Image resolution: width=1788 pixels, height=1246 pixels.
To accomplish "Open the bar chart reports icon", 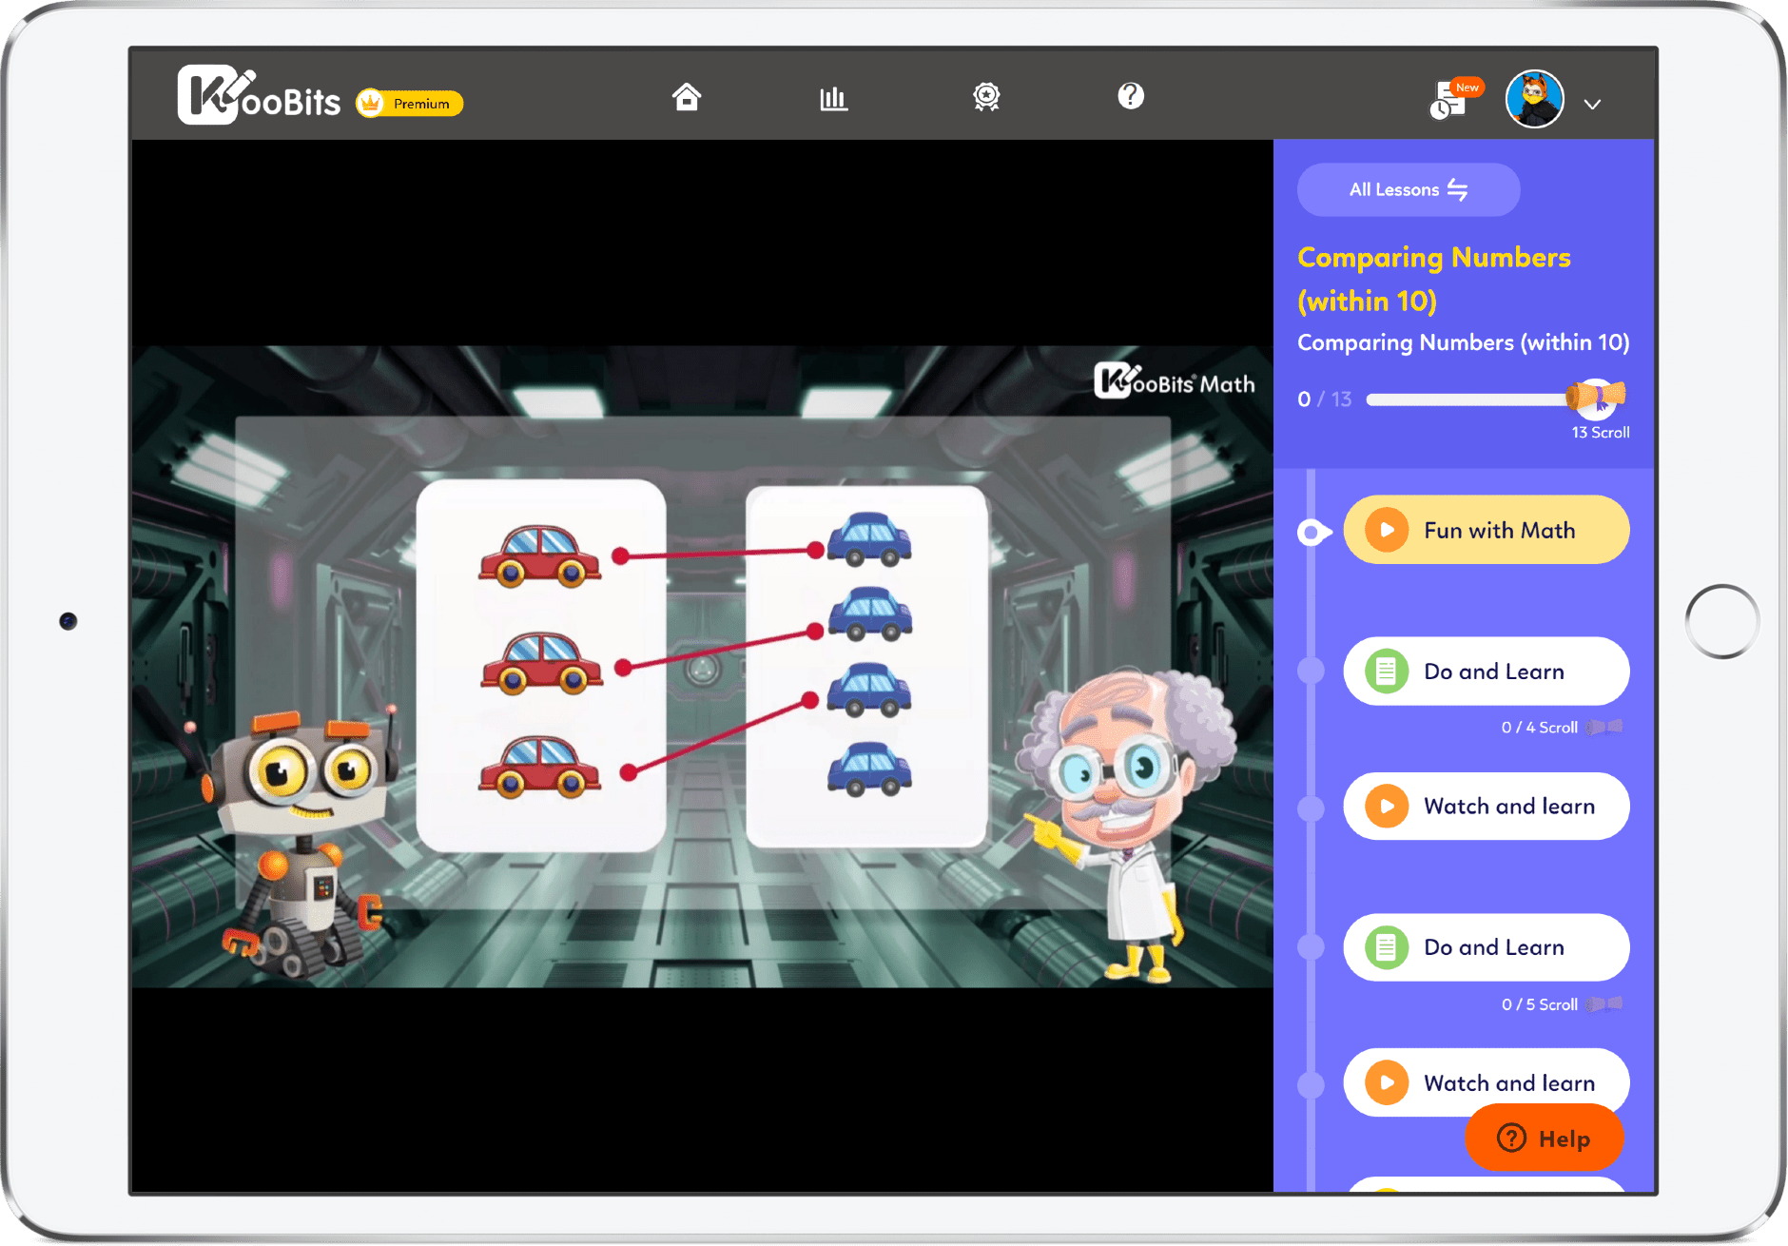I will pos(833,97).
